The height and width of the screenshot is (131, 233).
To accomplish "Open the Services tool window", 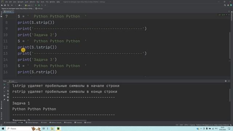I will 88,123.
